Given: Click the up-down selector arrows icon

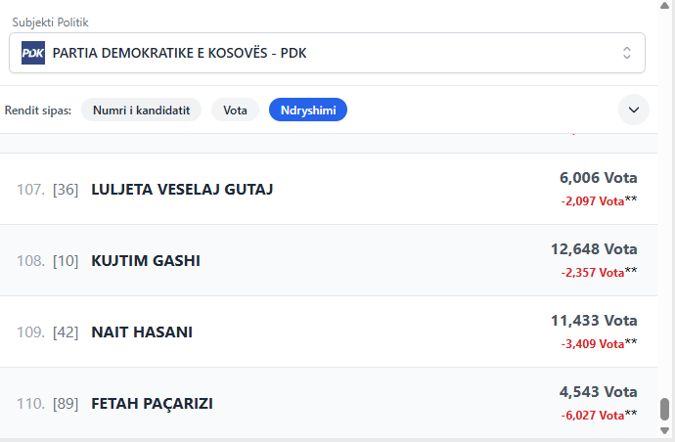Looking at the screenshot, I should pos(627,53).
